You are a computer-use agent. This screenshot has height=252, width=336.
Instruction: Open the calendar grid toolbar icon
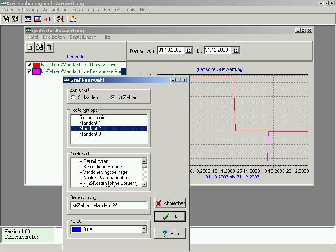click(x=38, y=19)
